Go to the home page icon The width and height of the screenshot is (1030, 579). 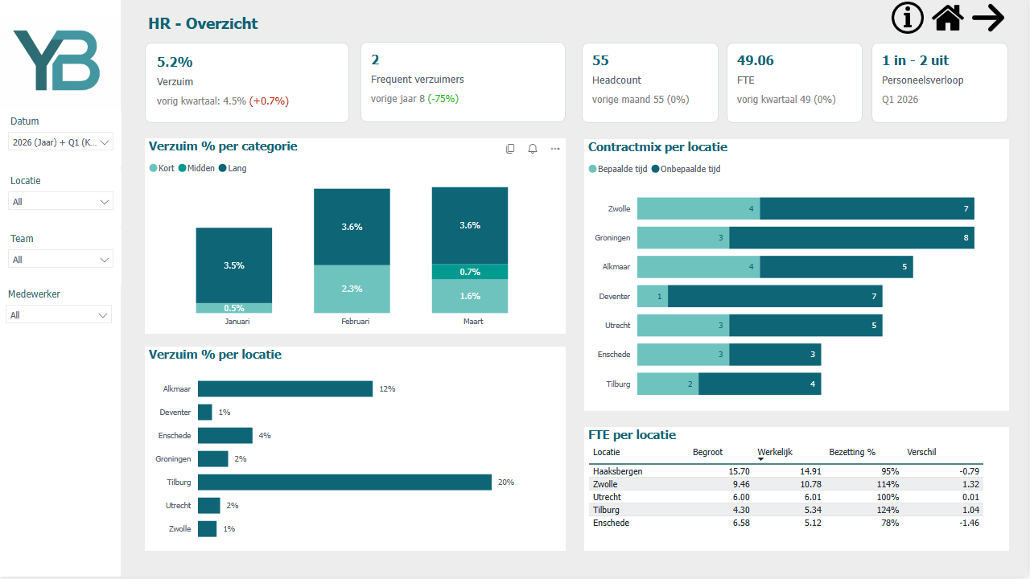[x=948, y=18]
